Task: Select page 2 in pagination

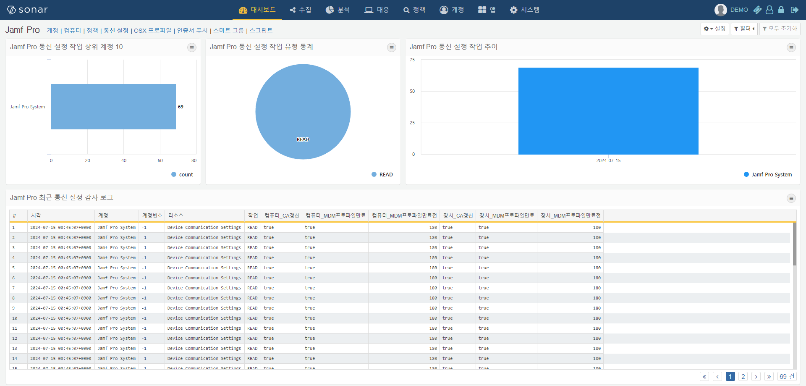Action: [x=743, y=377]
